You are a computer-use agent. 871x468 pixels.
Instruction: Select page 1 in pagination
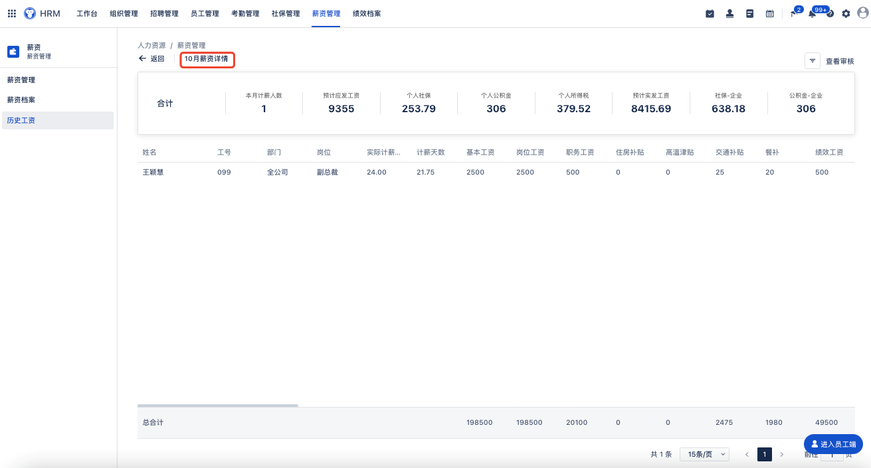click(765, 455)
